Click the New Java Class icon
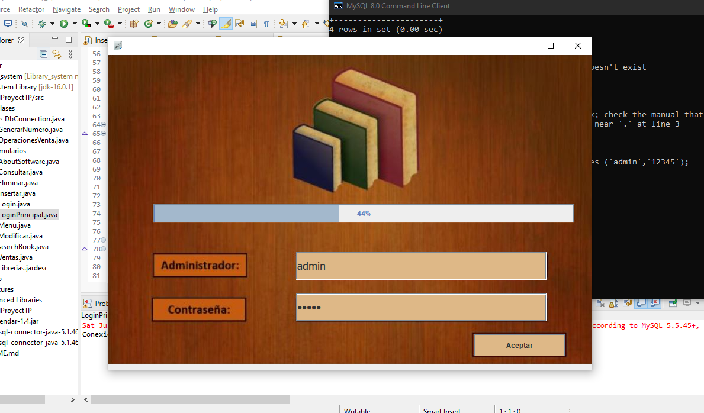This screenshot has width=704, height=413. tap(148, 23)
